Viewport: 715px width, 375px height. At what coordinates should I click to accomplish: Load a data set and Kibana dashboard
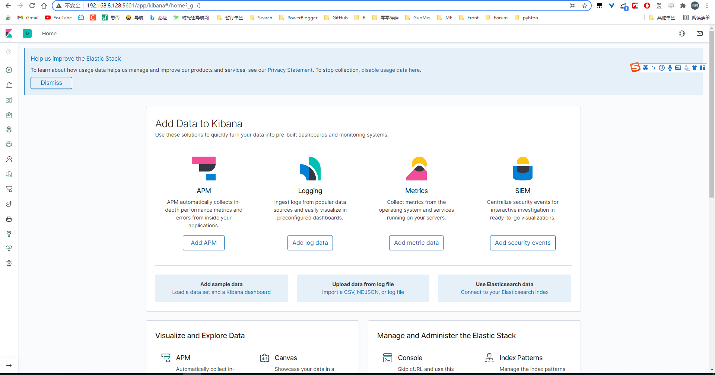(x=222, y=292)
